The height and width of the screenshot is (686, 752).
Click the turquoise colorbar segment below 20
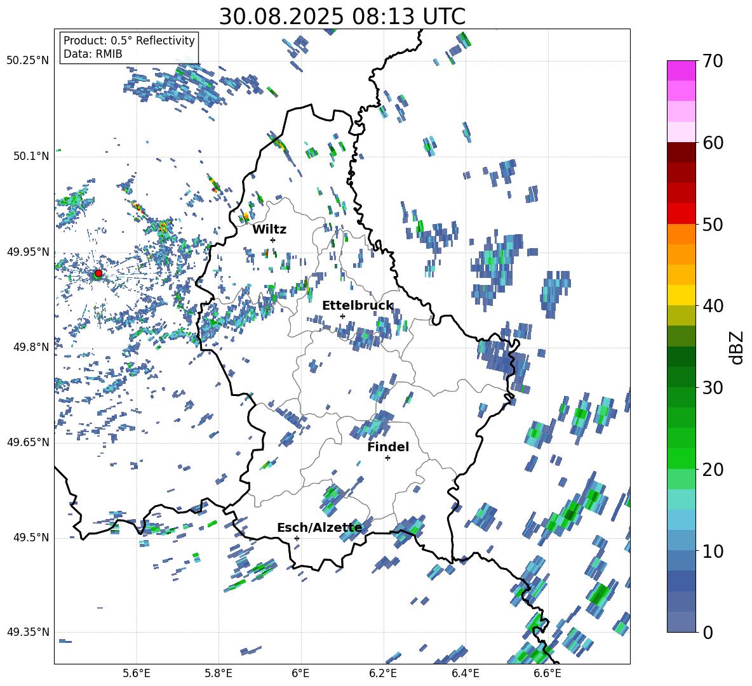(681, 499)
